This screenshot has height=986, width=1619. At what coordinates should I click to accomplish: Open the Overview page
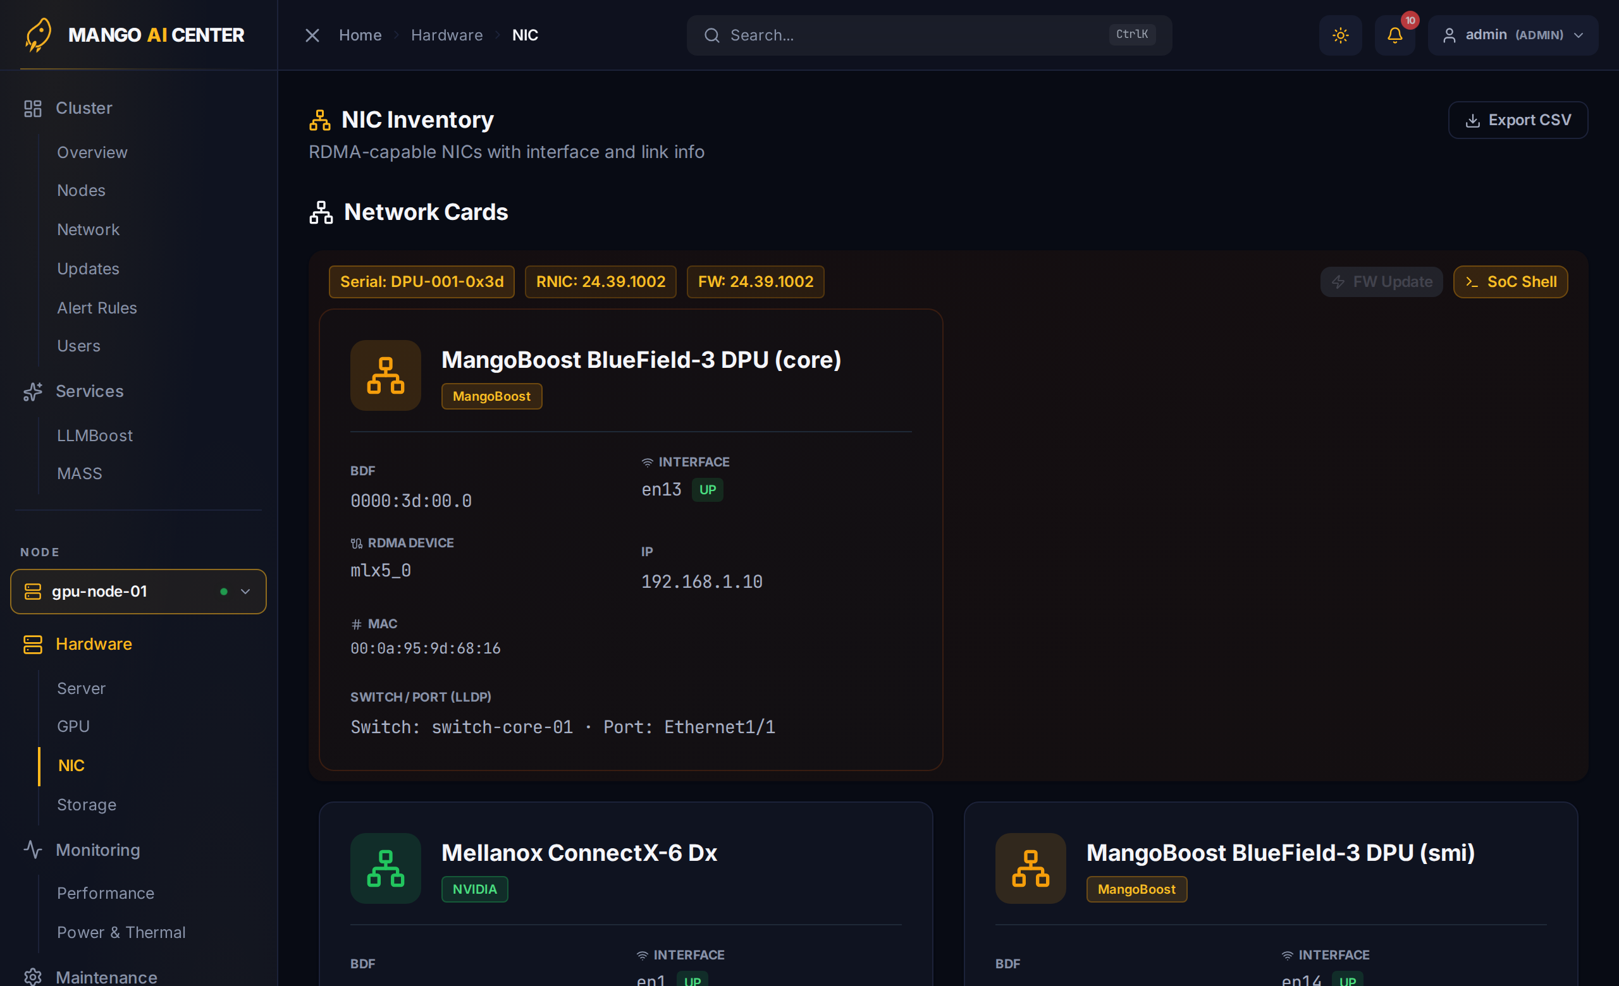pos(92,152)
